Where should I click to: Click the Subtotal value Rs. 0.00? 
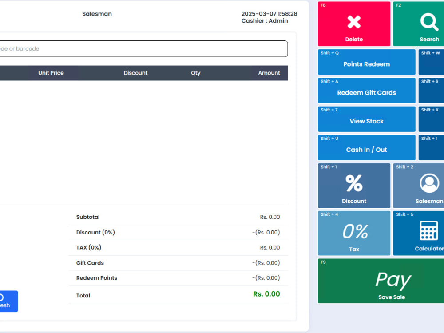270,217
